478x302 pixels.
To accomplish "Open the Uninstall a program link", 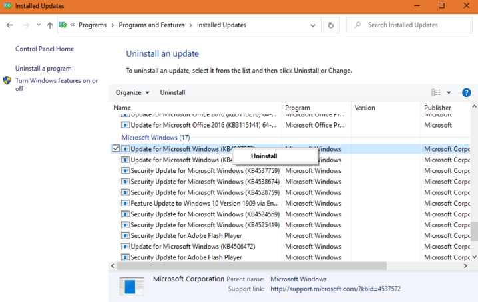I will [43, 69].
